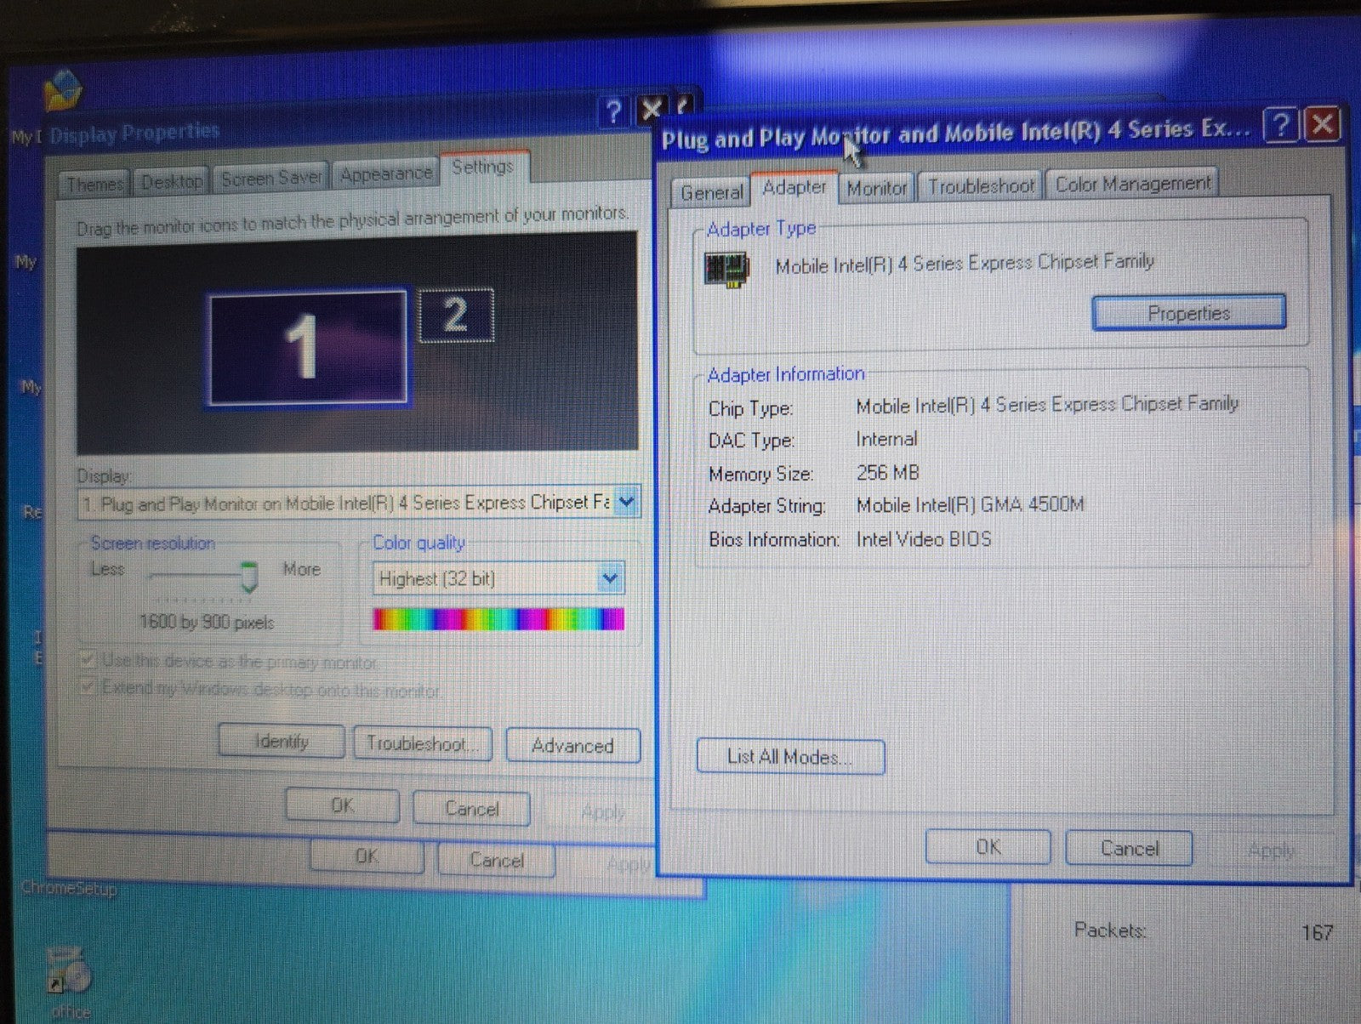Click the Advanced button in Display Properties

coord(572,746)
